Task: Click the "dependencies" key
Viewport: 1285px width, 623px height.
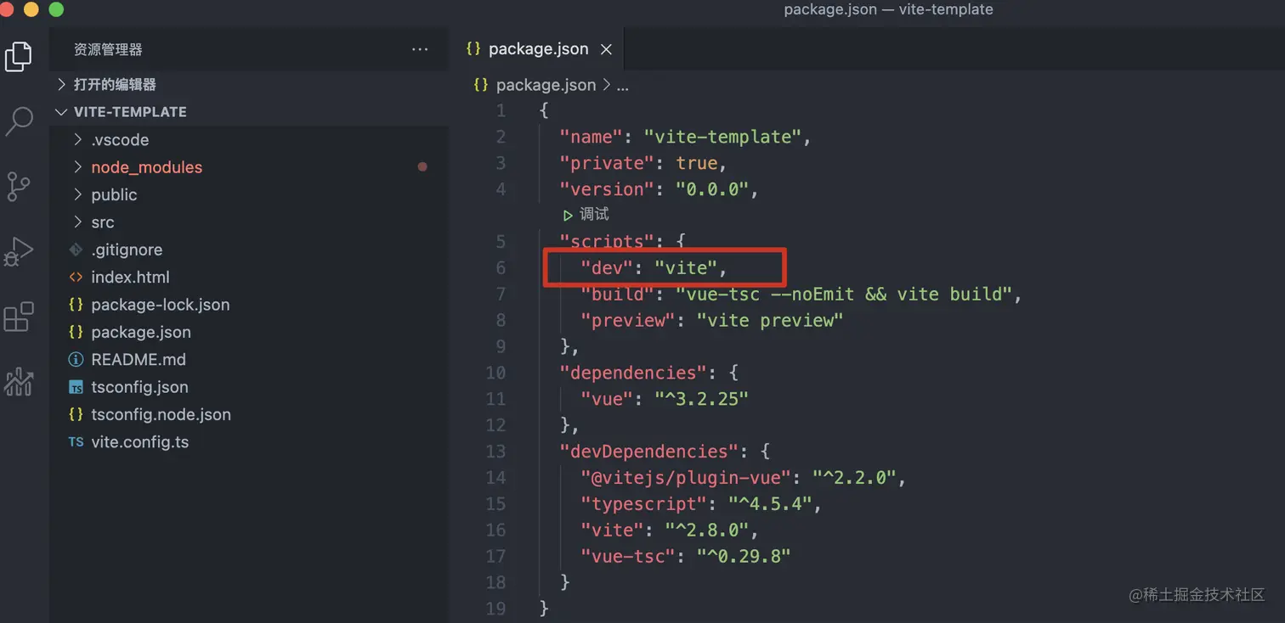Action: (633, 373)
